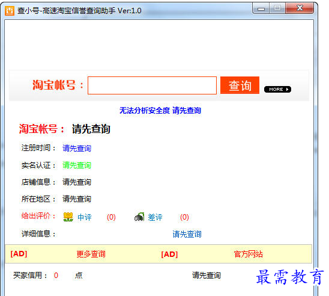
Task: Open the 官方网站 link
Action: pyautogui.click(x=248, y=254)
